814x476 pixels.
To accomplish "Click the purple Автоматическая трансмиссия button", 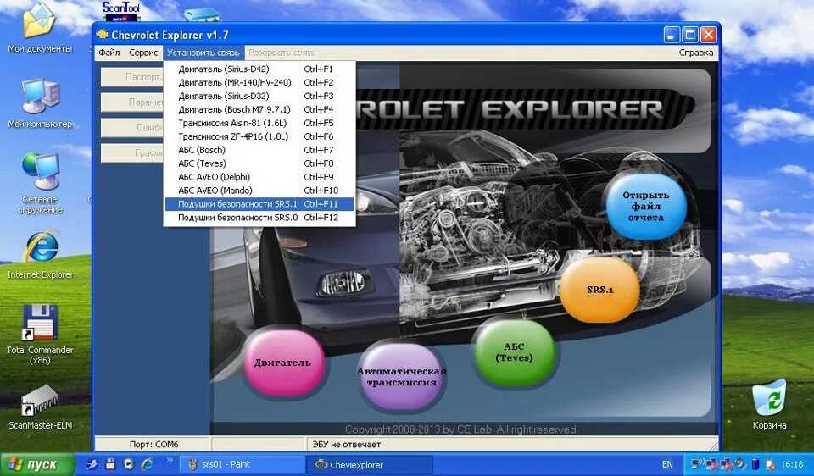I will [401, 377].
